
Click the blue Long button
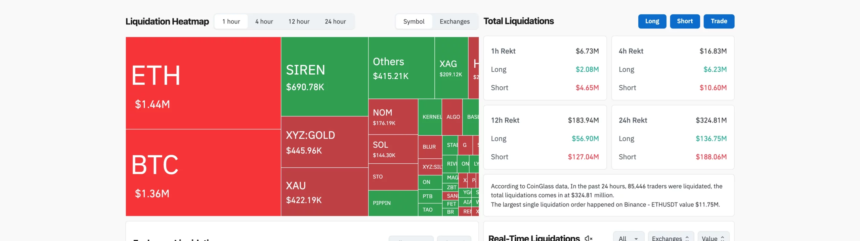652,21
